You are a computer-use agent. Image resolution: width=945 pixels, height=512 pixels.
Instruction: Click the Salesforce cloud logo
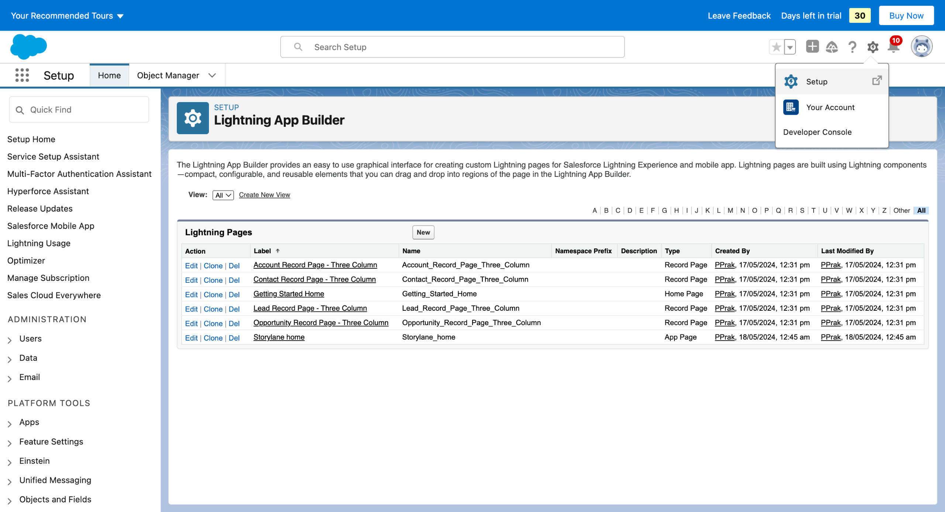(x=29, y=47)
